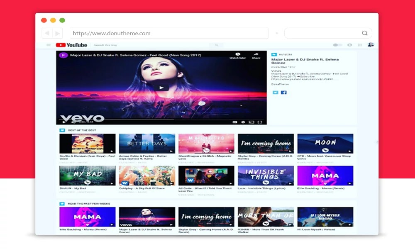Screen dimensions: 415x249
Task: Click the Lauv - Invisible Things title link
Action: click(261, 188)
